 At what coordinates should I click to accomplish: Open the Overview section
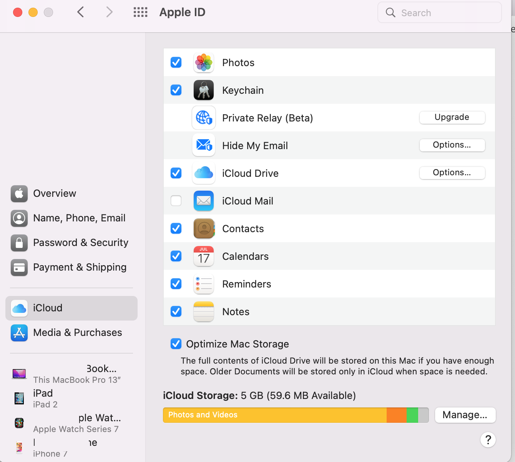pos(71,194)
